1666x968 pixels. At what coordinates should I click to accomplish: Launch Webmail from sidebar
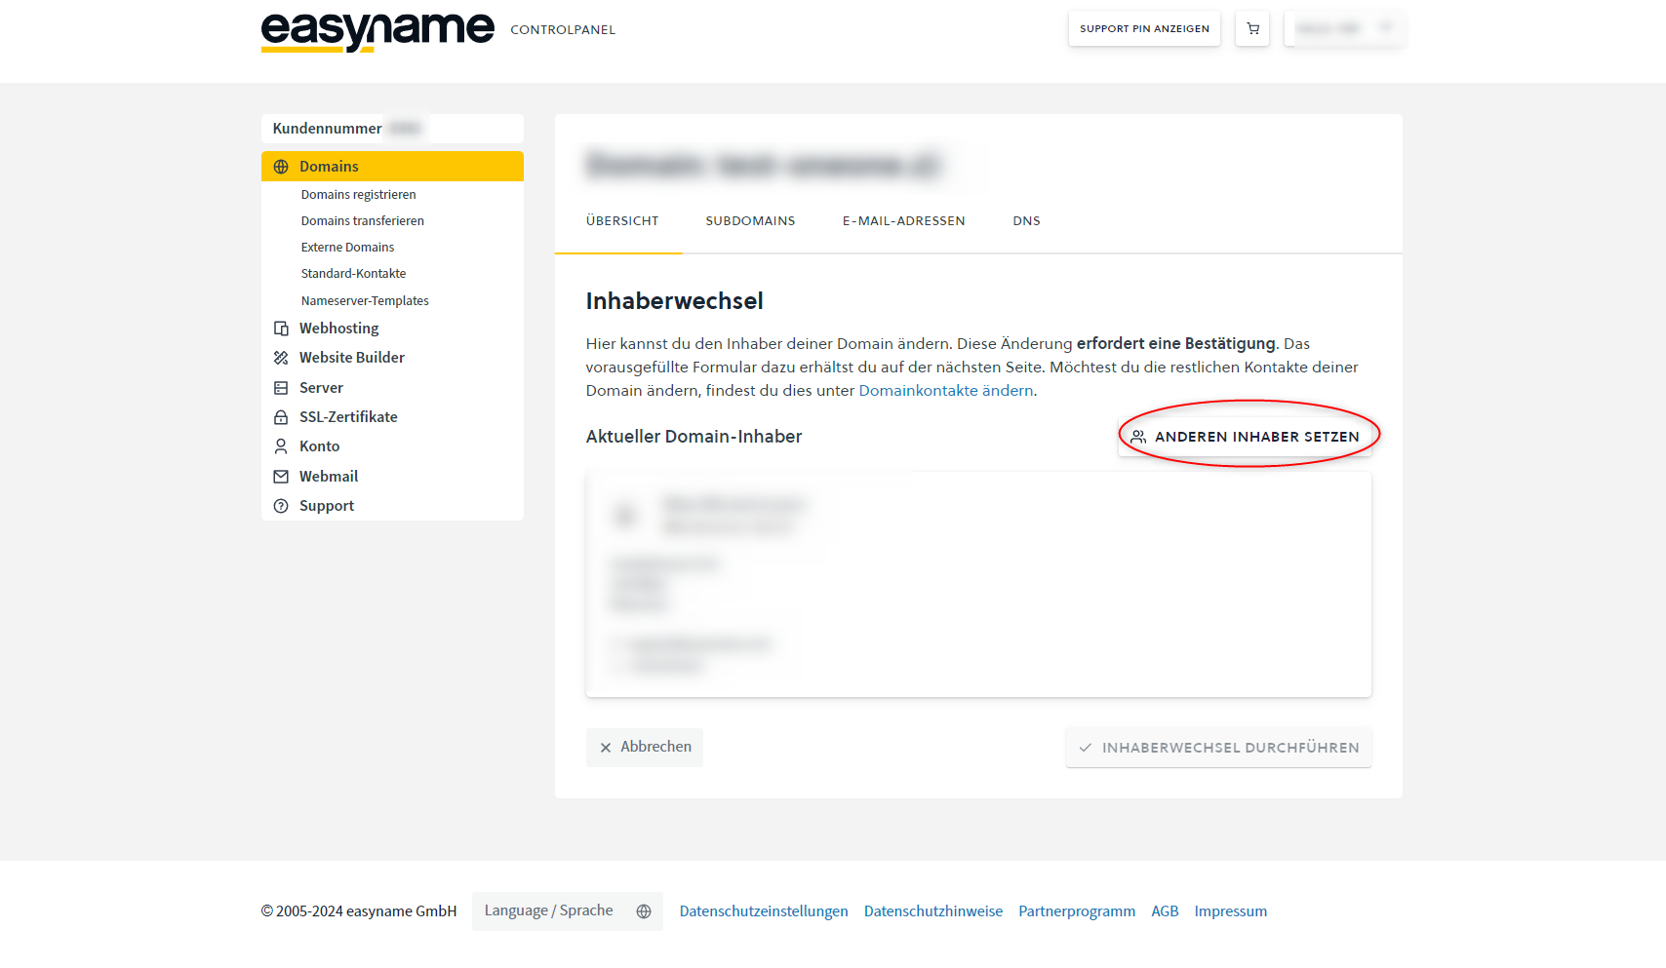[x=328, y=477]
